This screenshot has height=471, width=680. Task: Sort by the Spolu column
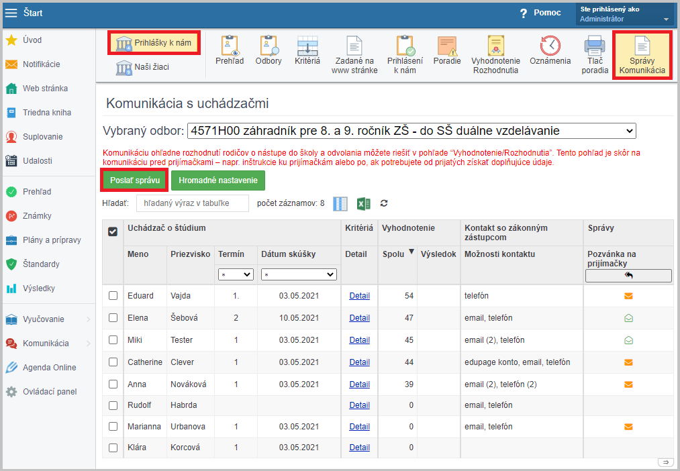[397, 254]
